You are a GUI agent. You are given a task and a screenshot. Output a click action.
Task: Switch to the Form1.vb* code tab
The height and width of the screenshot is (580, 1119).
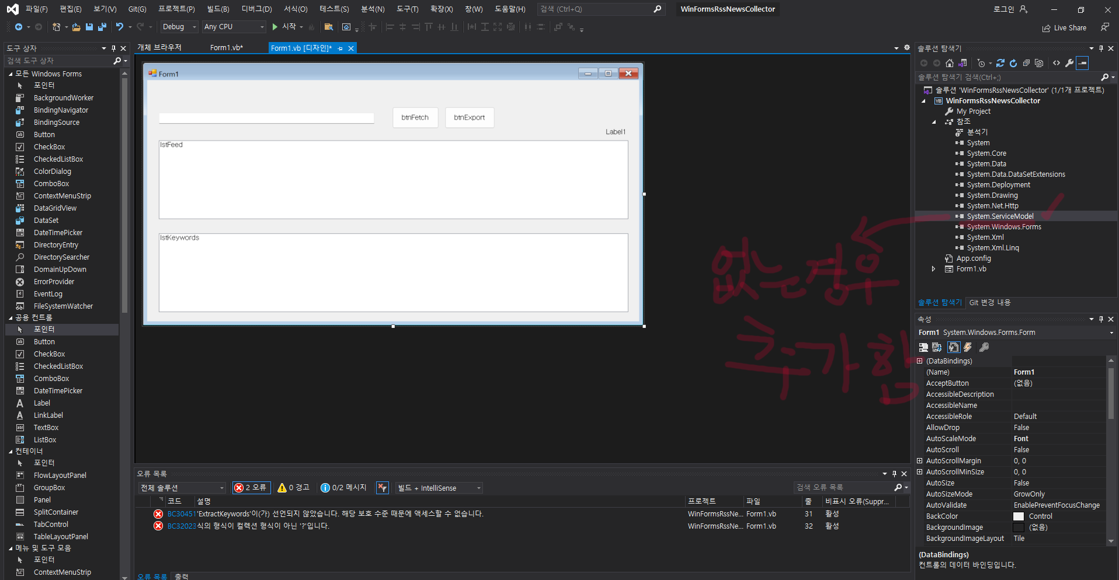[227, 48]
